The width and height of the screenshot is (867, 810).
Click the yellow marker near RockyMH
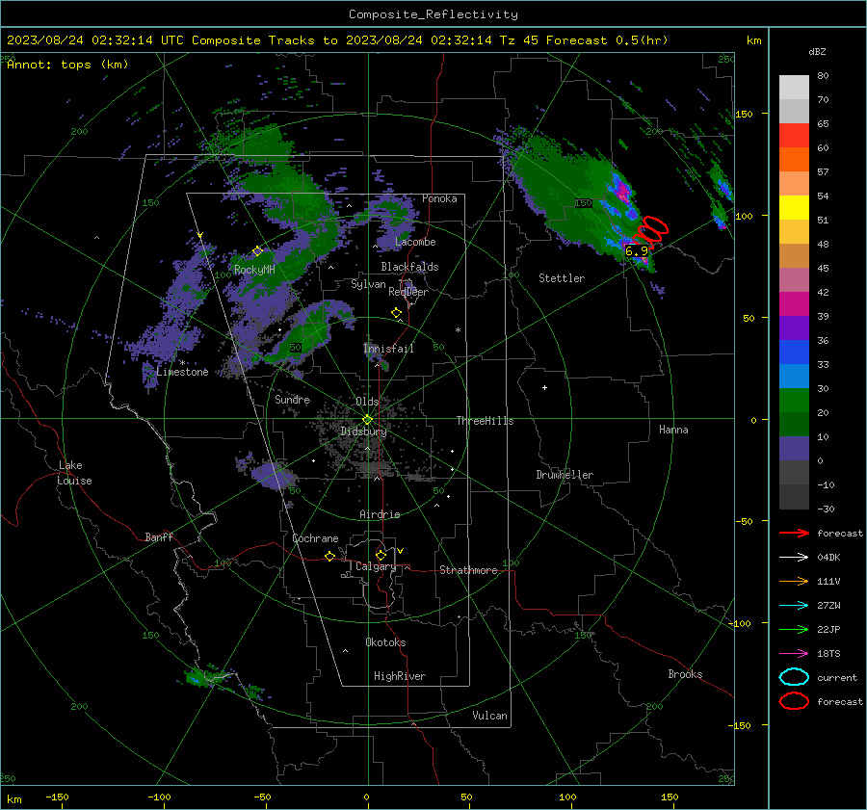click(x=257, y=251)
